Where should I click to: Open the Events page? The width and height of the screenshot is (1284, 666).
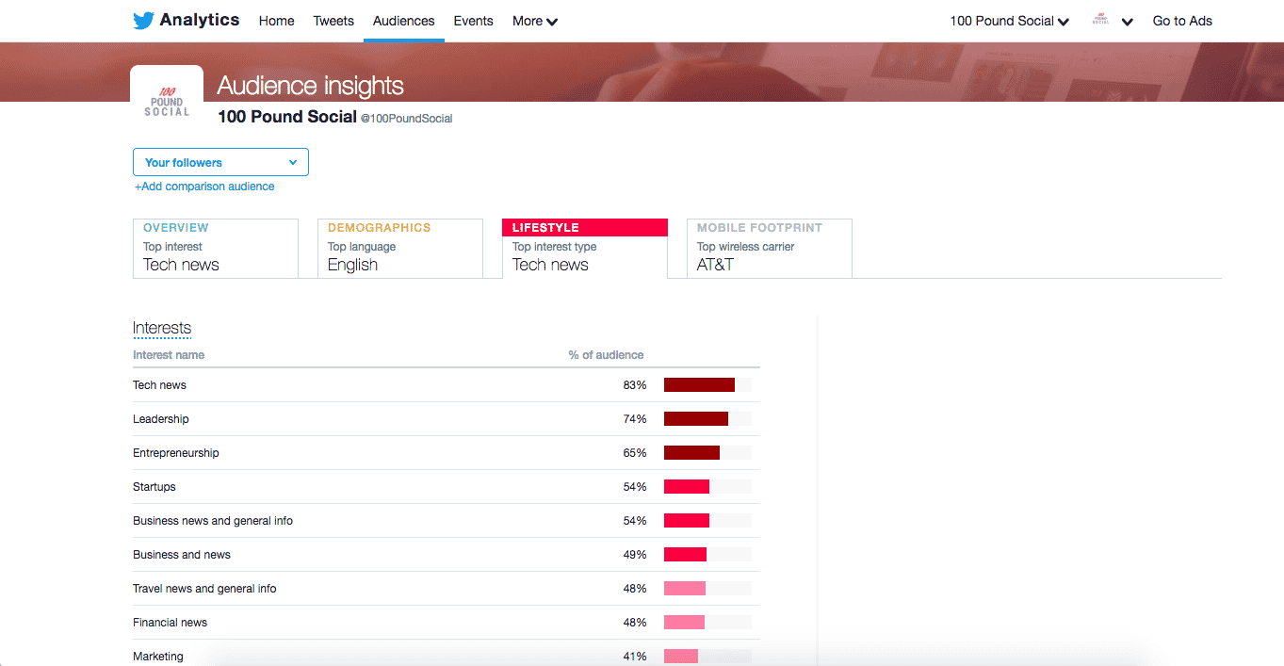coord(473,21)
